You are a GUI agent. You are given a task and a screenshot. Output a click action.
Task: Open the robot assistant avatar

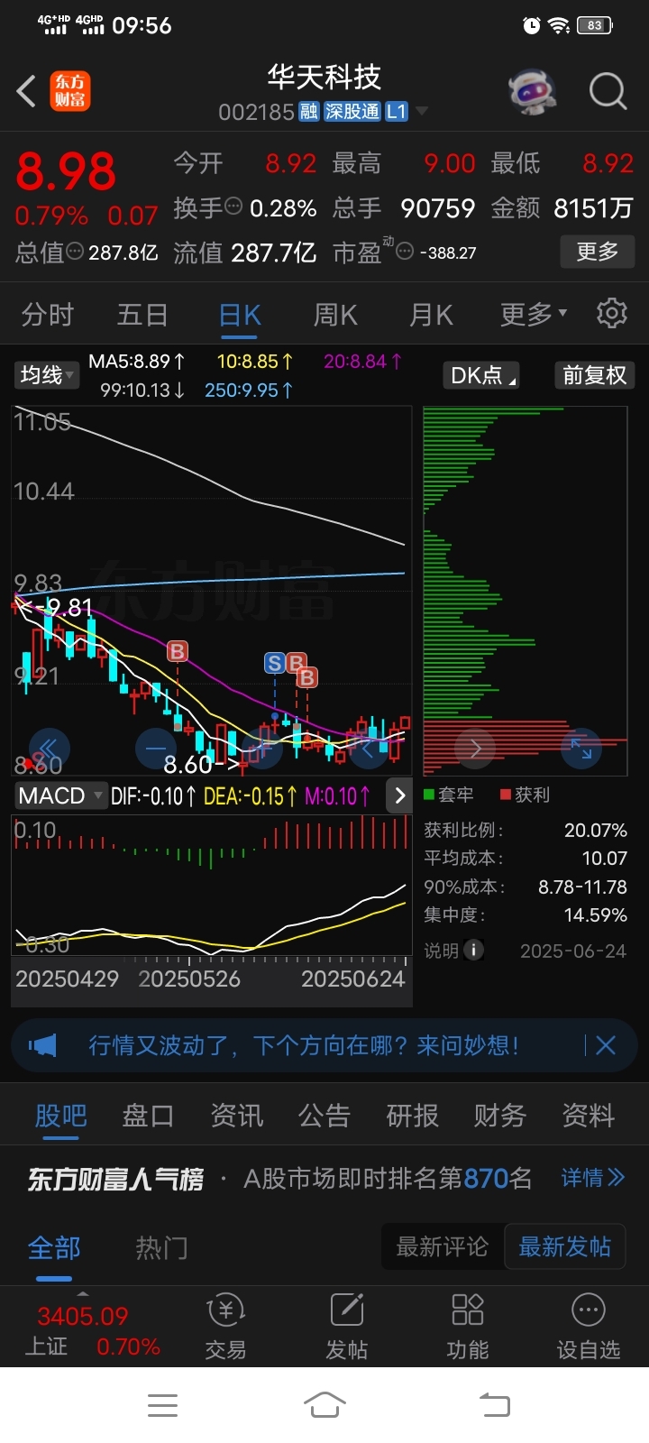(x=532, y=91)
